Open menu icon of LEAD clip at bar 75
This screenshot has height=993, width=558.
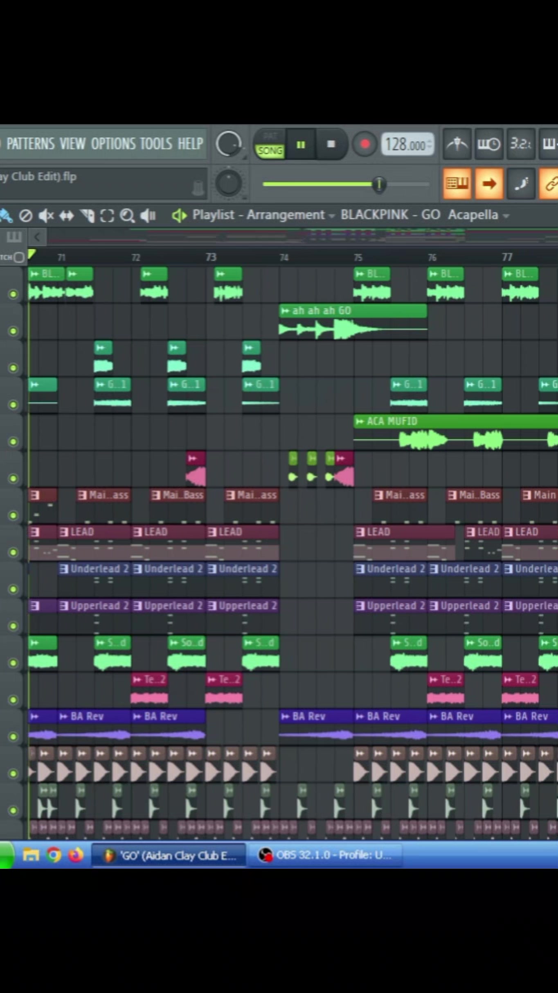pos(360,532)
